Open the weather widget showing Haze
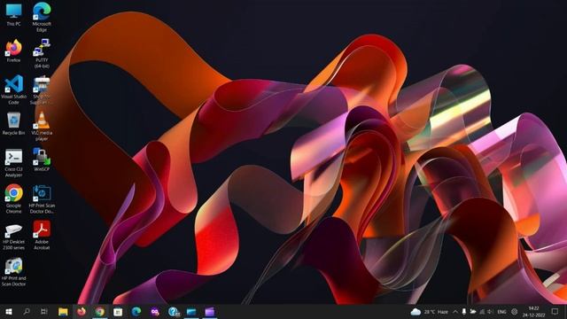 pos(430,311)
